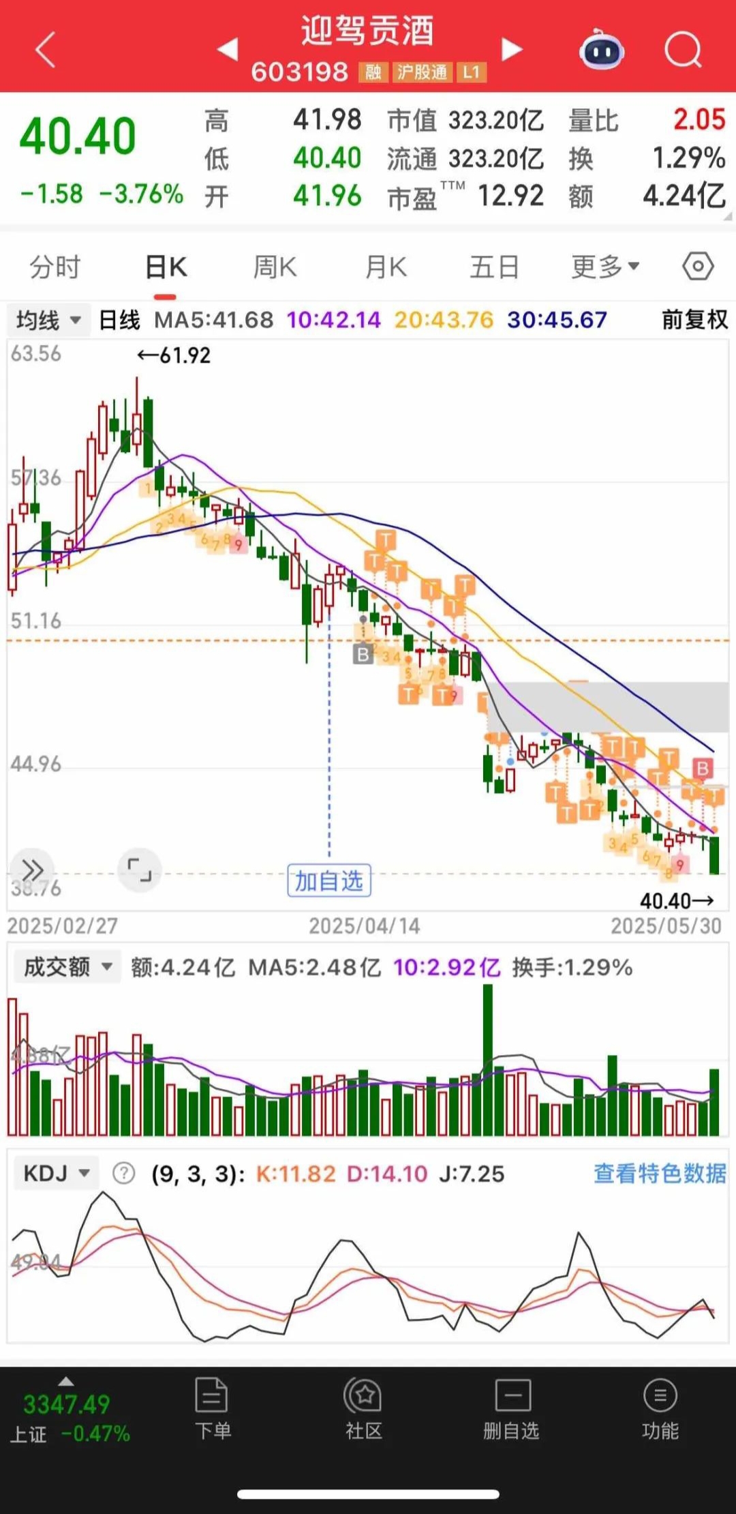The width and height of the screenshot is (736, 1514).
Task: Open chart settings hexagon icon
Action: [x=698, y=266]
